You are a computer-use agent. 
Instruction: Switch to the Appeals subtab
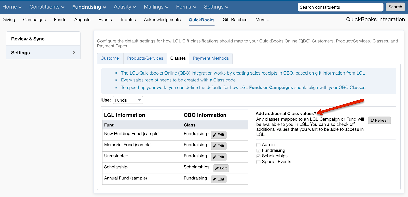(82, 20)
